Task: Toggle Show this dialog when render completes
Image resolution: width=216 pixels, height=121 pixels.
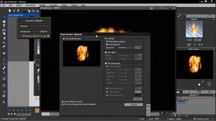Action: click(62, 104)
